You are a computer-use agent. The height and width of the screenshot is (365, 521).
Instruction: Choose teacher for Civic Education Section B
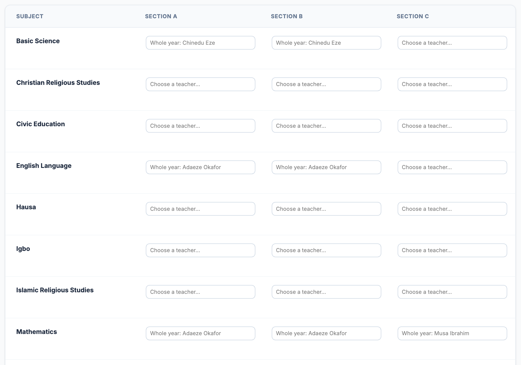[326, 126]
